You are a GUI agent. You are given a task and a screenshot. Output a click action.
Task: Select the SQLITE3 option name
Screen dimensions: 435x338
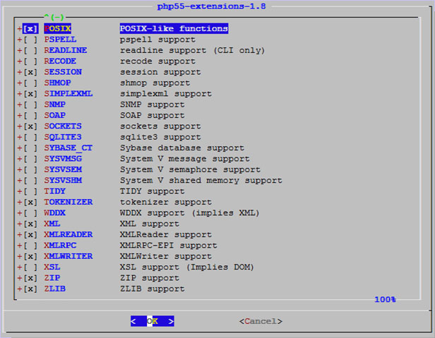63,137
